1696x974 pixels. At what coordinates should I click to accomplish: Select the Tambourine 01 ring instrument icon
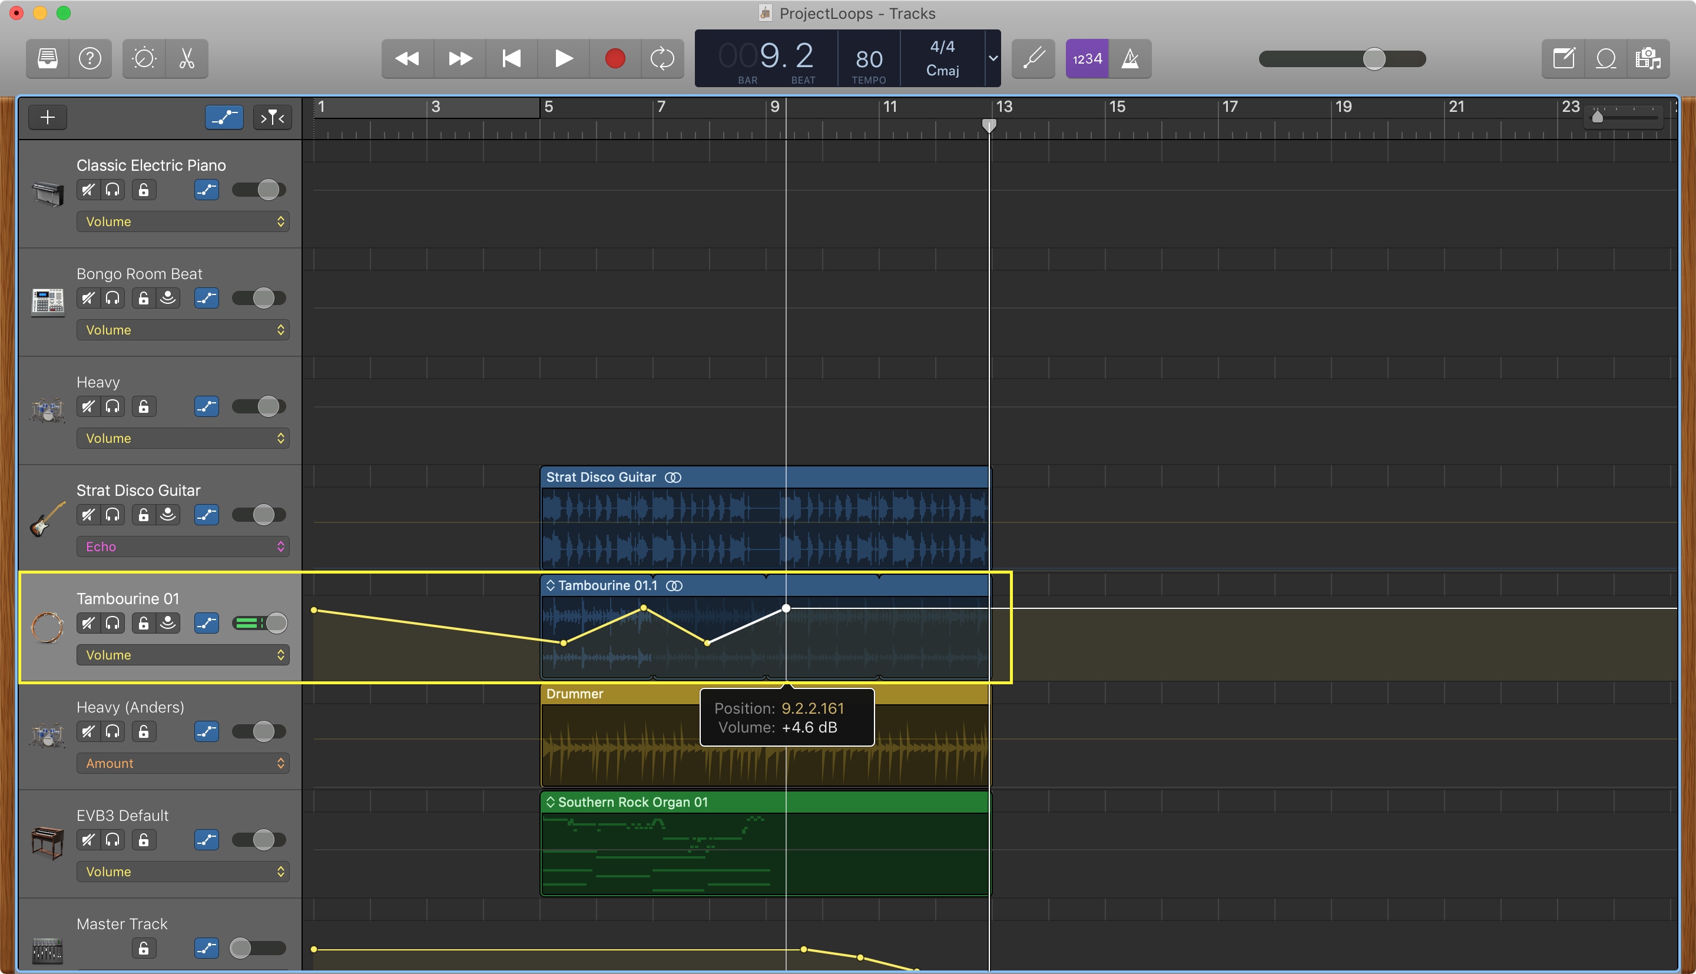pyautogui.click(x=48, y=628)
